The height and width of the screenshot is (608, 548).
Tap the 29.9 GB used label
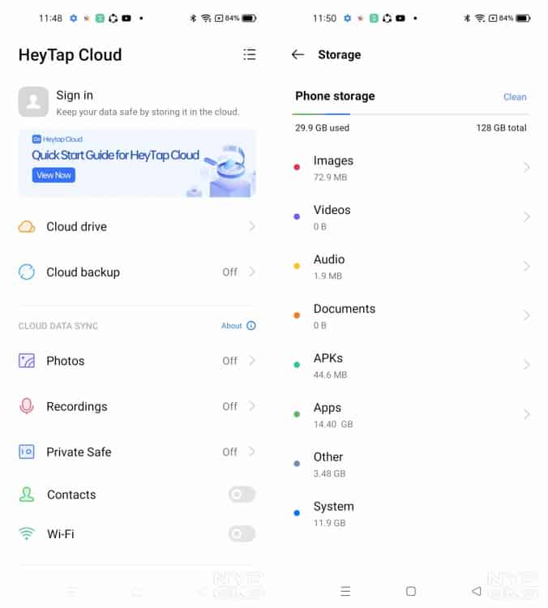[322, 127]
